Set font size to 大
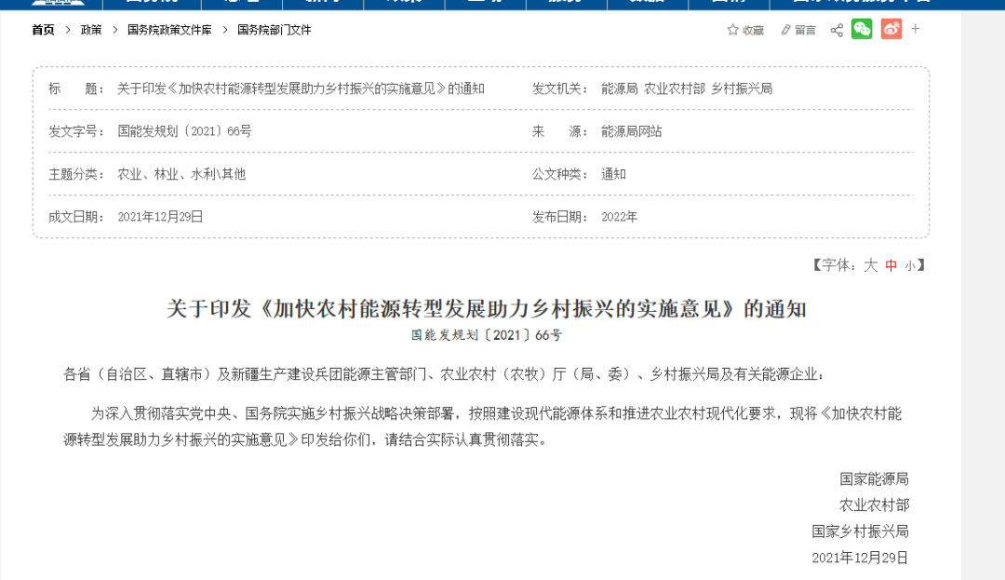The image size is (1005, 580). [x=870, y=265]
